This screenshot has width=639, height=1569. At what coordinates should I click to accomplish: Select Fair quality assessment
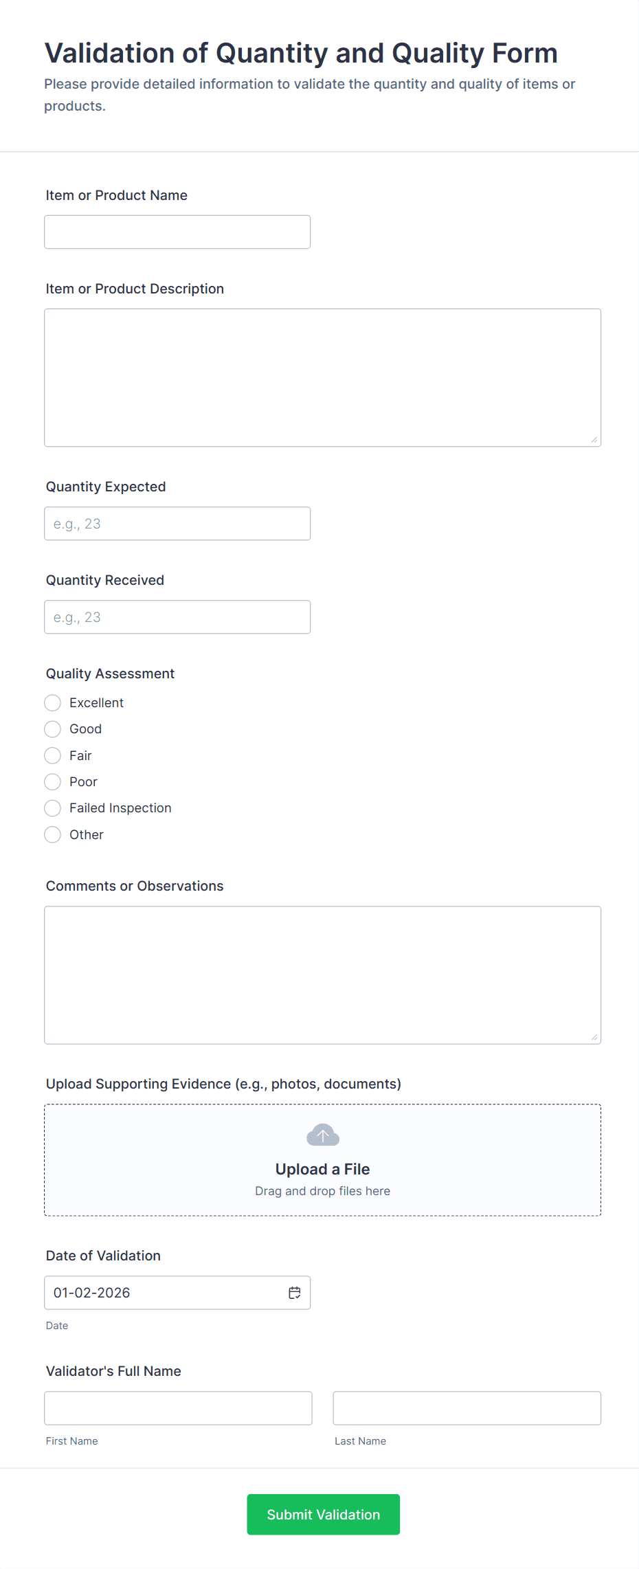(x=53, y=755)
